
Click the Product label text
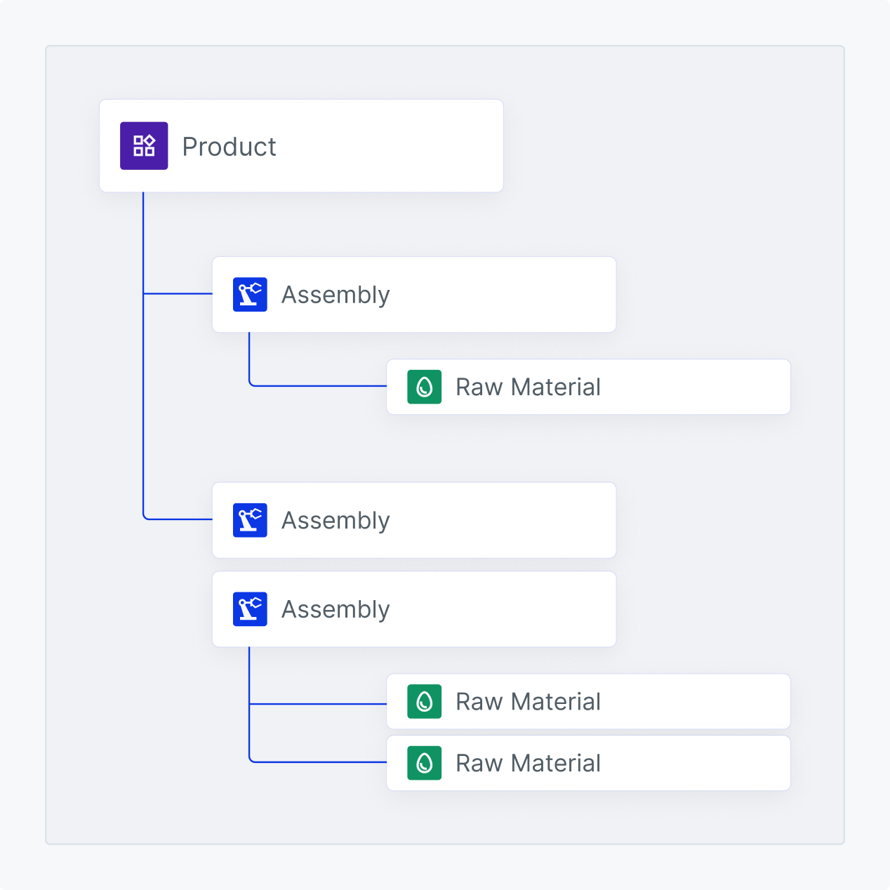(229, 147)
